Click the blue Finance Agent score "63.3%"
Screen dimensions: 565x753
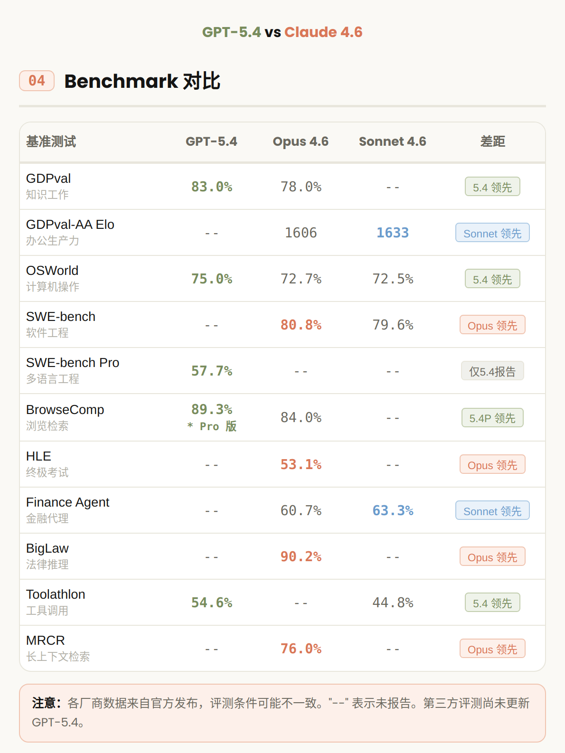393,510
